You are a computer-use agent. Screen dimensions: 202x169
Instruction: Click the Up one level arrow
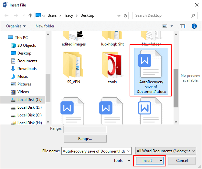(30, 15)
